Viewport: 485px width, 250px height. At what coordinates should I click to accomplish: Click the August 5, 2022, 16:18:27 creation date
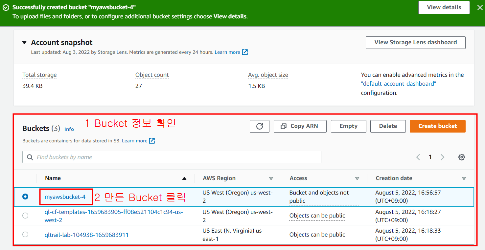tap(408, 216)
